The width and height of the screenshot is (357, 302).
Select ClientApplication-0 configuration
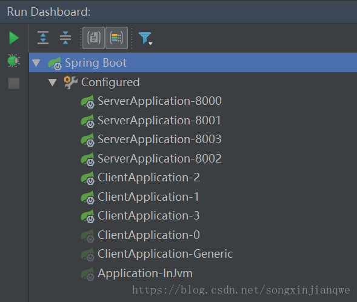(148, 235)
